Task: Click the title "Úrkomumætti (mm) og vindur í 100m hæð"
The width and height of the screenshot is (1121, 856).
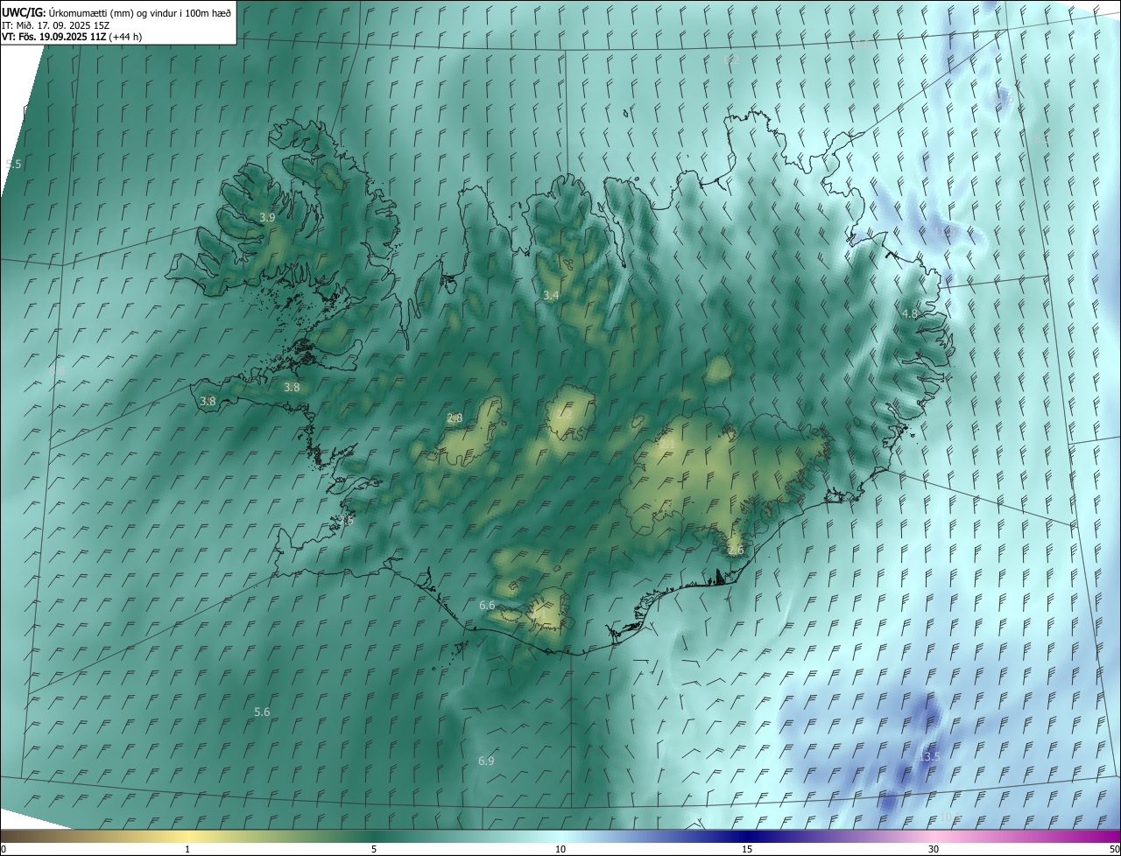Action: [x=140, y=12]
